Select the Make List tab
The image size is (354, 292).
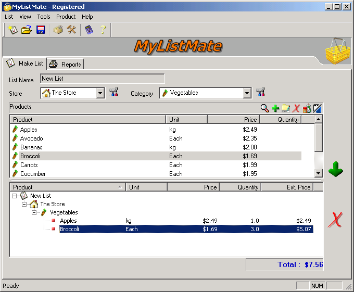point(25,64)
